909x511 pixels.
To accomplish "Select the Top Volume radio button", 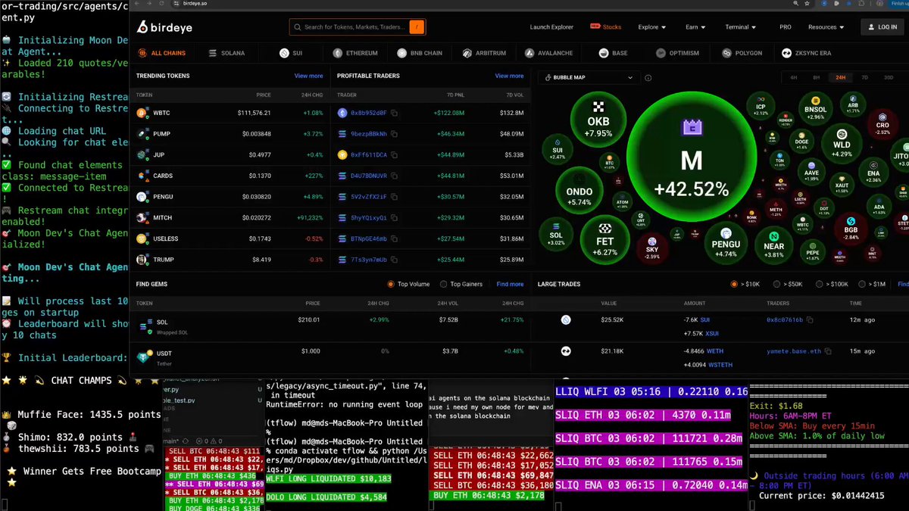I will click(391, 284).
